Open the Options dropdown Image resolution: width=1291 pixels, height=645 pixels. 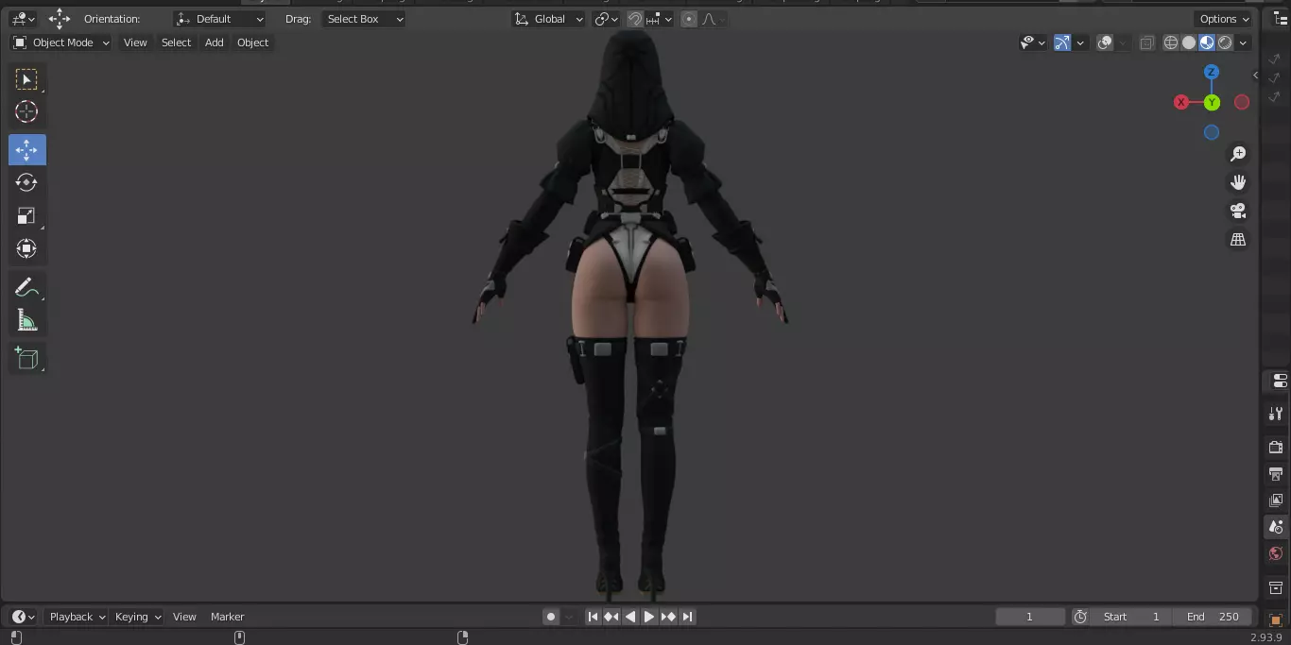(x=1225, y=19)
